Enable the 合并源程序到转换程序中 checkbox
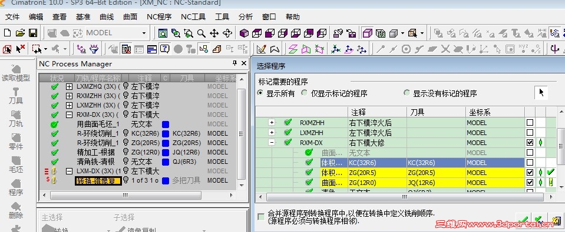The height and width of the screenshot is (232, 565). [x=261, y=217]
